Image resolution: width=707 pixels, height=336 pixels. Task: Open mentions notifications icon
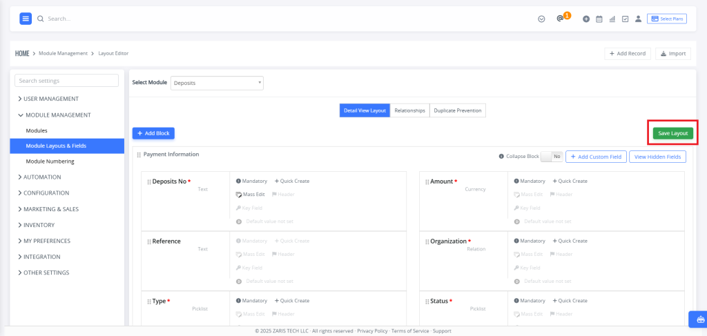[x=560, y=19]
